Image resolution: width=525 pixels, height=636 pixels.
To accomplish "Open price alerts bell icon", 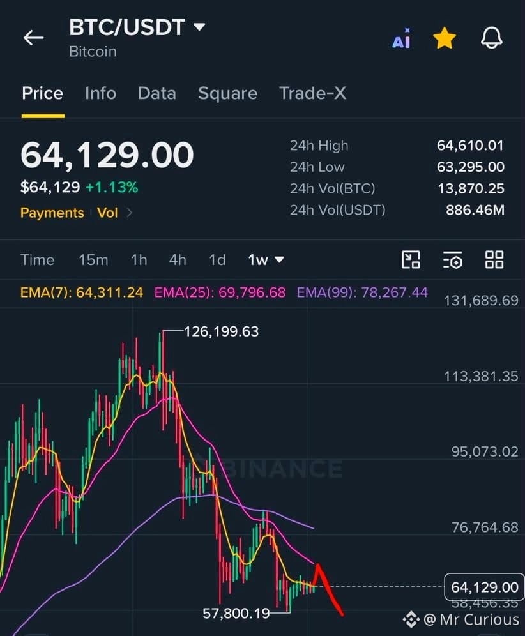I will pyautogui.click(x=492, y=38).
